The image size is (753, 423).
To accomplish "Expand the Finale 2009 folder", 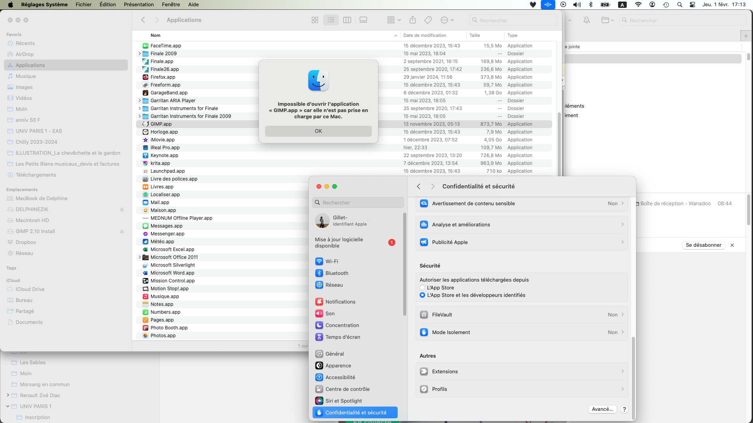I will pos(140,54).
